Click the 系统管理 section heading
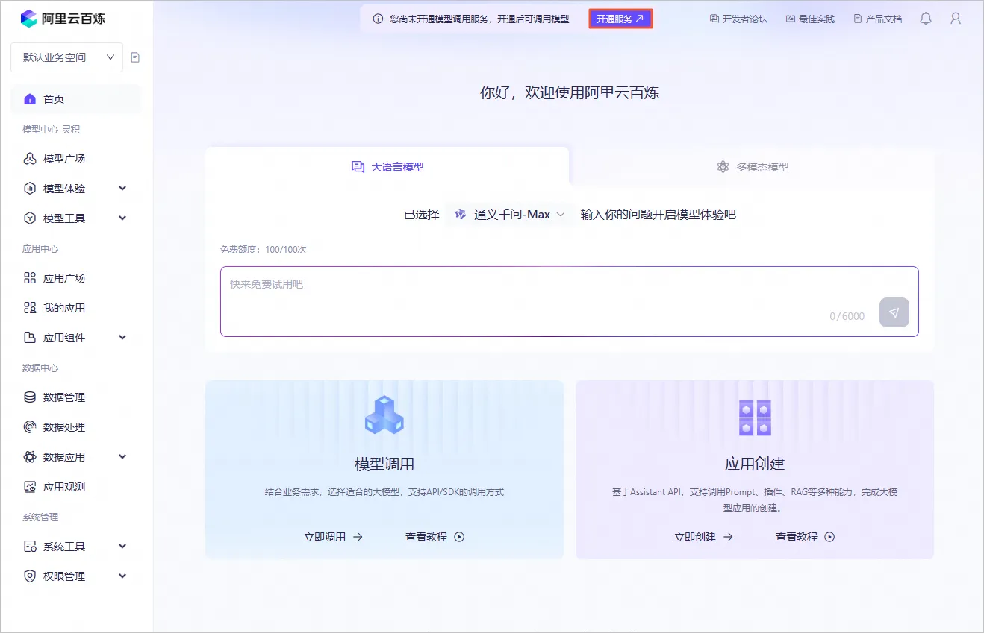This screenshot has height=633, width=984. pyautogui.click(x=40, y=517)
